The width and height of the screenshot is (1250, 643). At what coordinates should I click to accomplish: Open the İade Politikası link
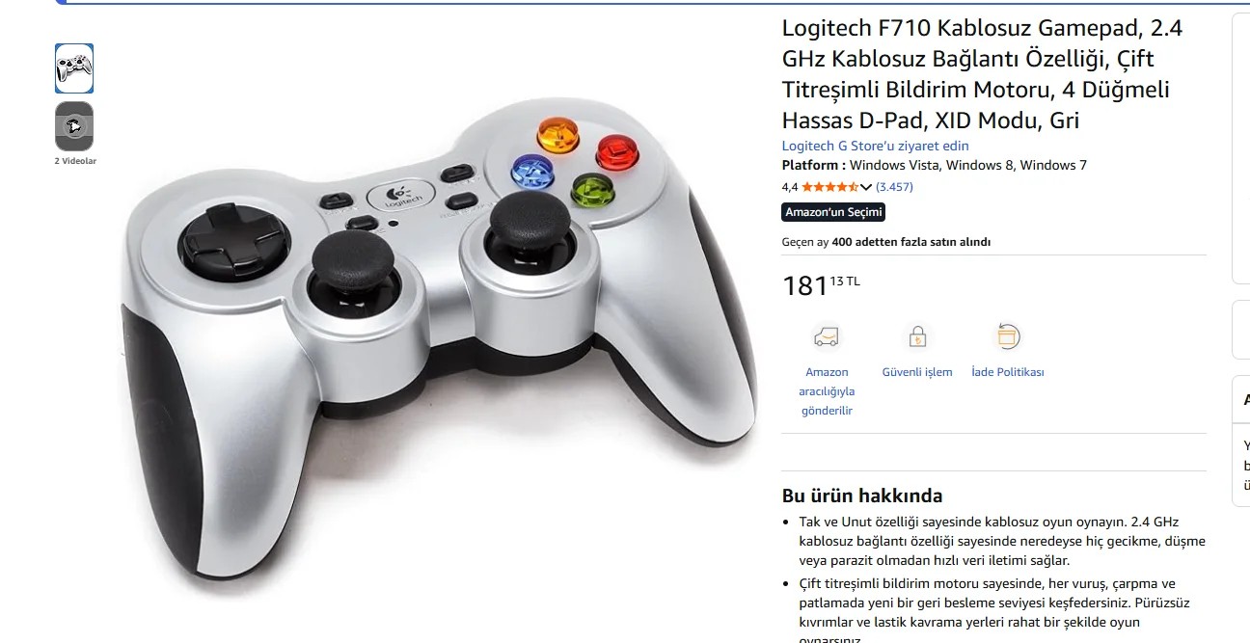click(x=1008, y=372)
